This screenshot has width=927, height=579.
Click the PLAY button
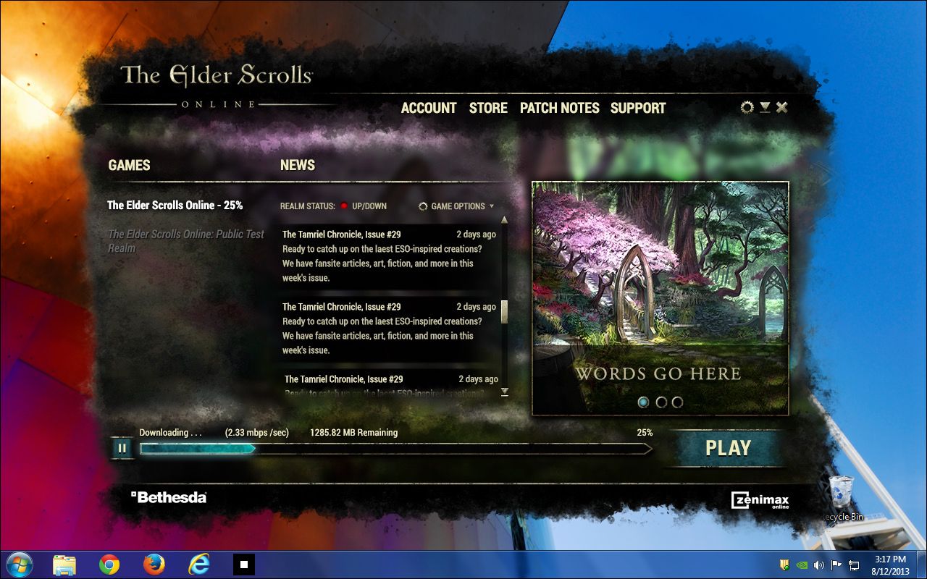point(727,448)
